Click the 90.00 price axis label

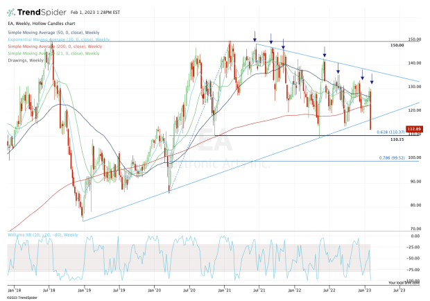click(415, 182)
